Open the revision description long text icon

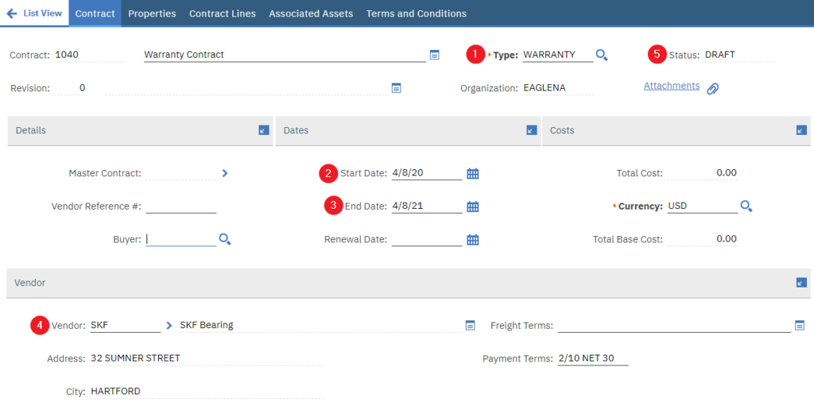coord(396,88)
